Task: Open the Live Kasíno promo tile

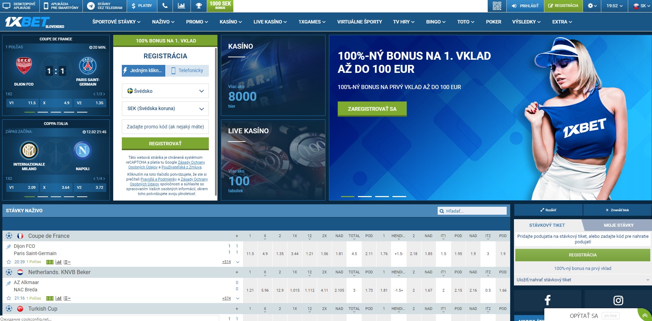Action: (x=273, y=160)
